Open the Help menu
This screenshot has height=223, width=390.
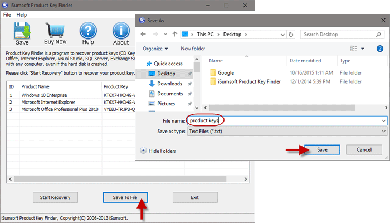tap(22, 14)
